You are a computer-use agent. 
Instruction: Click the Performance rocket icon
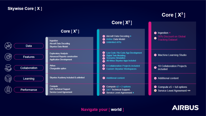click(x=8, y=90)
